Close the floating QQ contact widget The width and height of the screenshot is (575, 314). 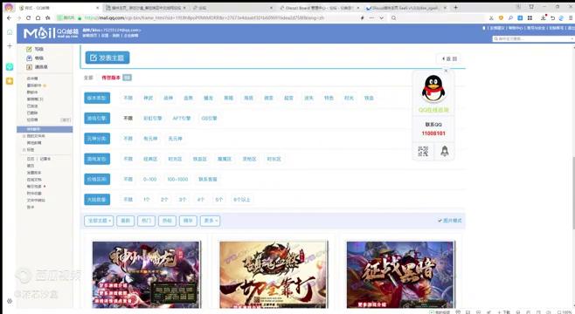click(446, 71)
